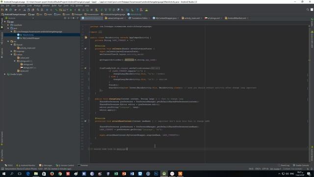
Task: Open the View menu
Action: (13, 5)
